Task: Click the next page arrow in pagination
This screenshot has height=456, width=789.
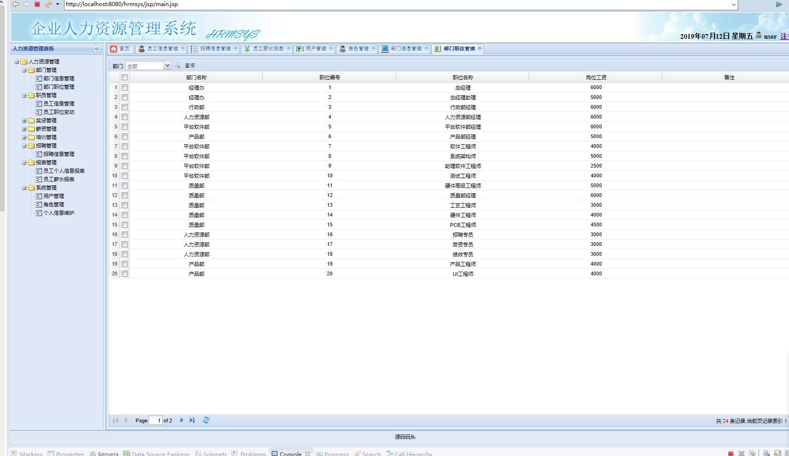Action: (x=182, y=421)
